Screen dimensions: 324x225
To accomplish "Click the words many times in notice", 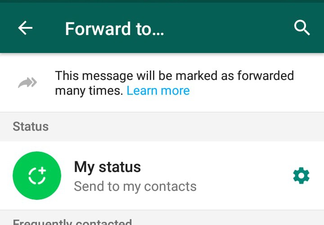I will click(x=89, y=91).
